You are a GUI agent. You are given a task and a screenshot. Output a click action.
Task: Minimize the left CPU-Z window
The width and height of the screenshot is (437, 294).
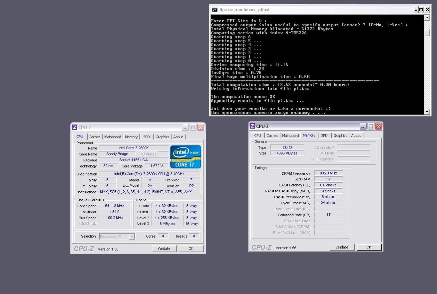coord(185,128)
